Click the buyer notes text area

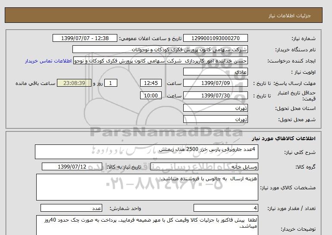pyautogui.click(x=147, y=225)
